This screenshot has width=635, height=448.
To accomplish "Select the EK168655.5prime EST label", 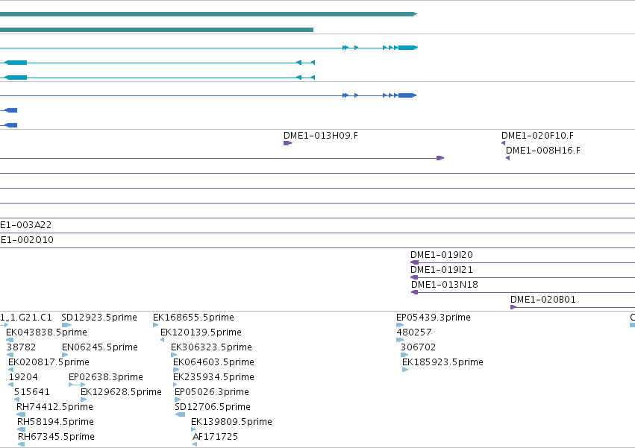I will pyautogui.click(x=193, y=318).
